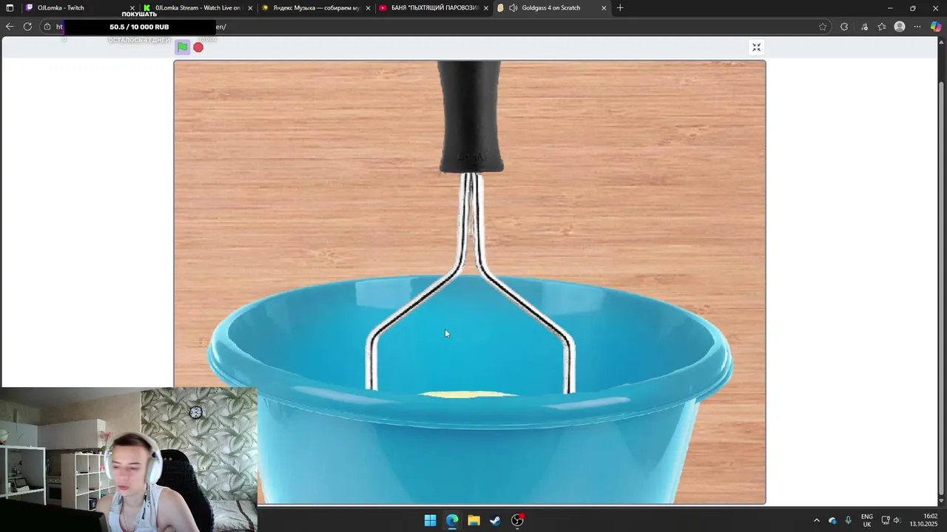Click the green flag to start project

pos(182,47)
